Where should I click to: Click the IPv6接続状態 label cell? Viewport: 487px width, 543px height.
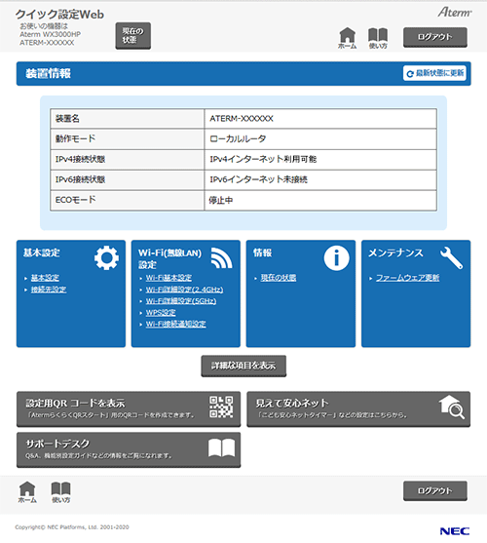point(128,180)
